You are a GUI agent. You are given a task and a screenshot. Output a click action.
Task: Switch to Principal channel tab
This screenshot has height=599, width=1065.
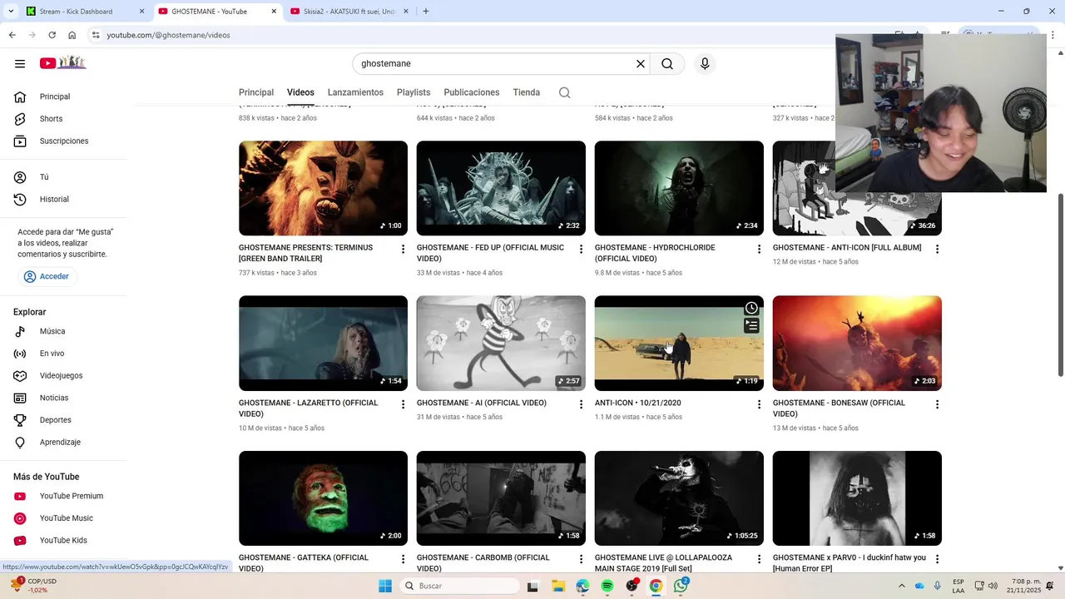coord(256,92)
